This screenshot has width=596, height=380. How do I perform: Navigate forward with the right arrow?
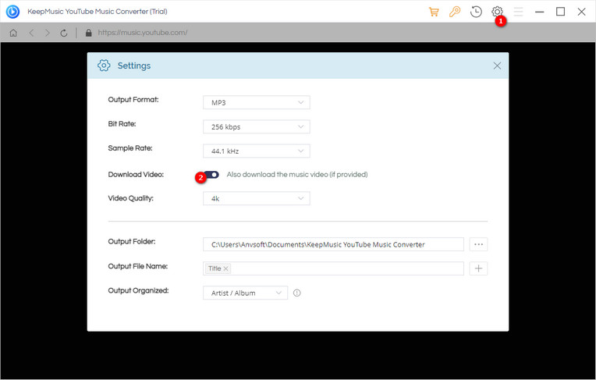[x=47, y=33]
